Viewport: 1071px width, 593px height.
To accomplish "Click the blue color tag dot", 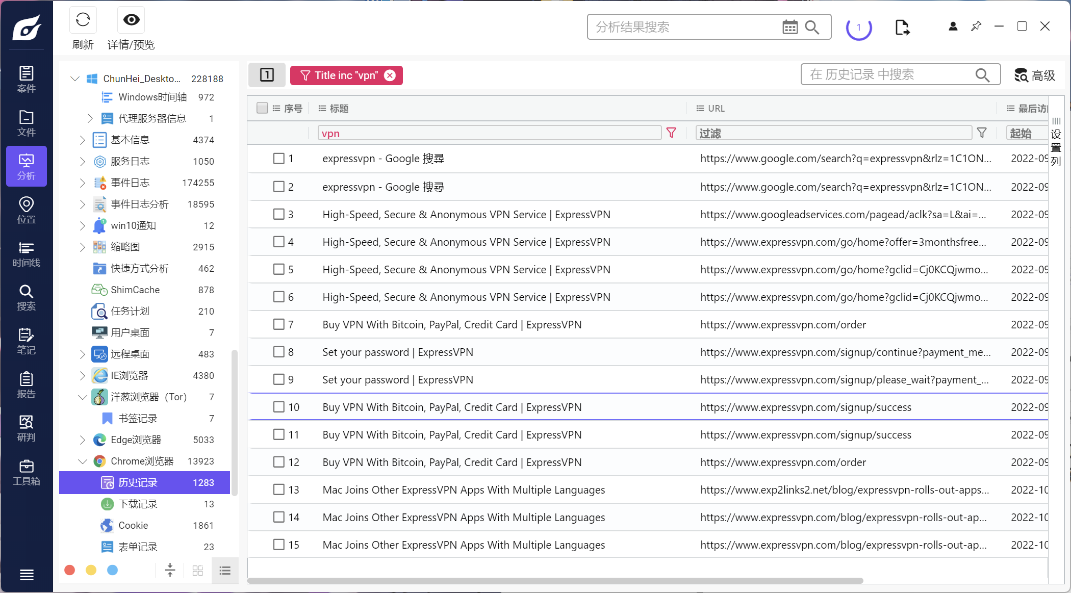I will [112, 570].
